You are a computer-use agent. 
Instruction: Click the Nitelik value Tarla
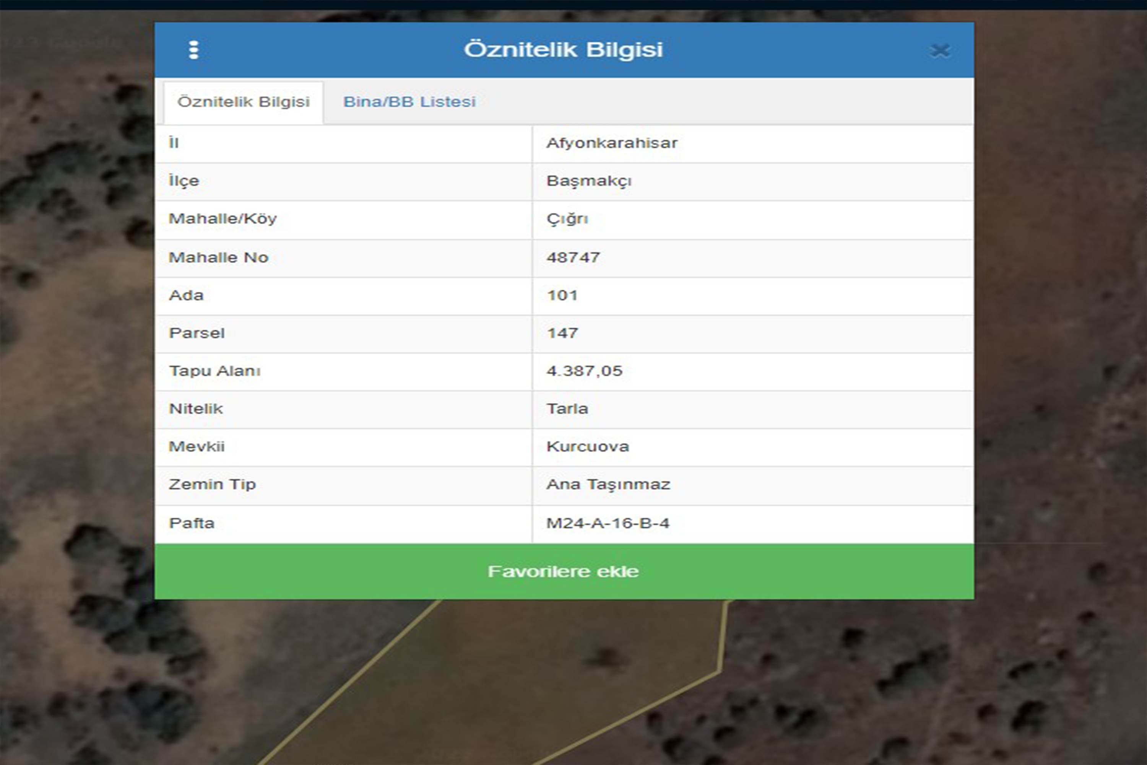click(567, 409)
